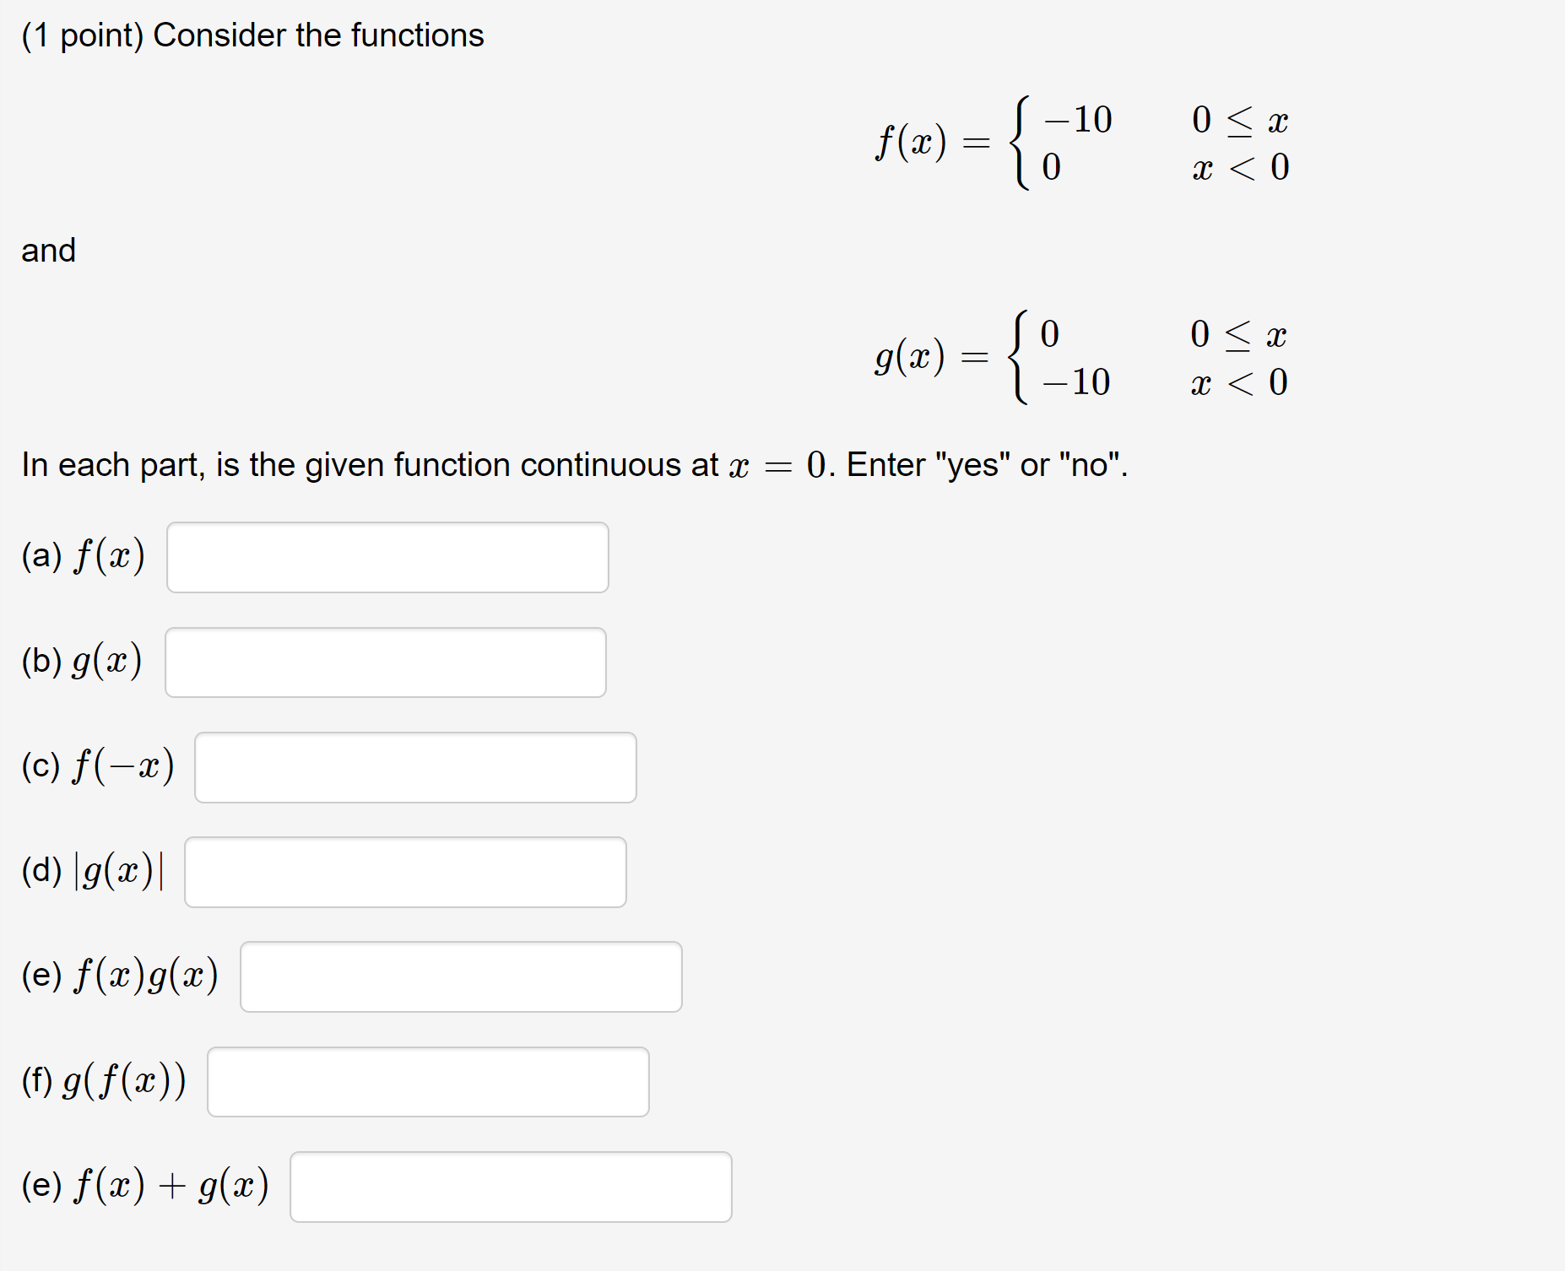Click the input field for part (f) g(f(x))
The height and width of the screenshot is (1271, 1565).
[427, 1082]
